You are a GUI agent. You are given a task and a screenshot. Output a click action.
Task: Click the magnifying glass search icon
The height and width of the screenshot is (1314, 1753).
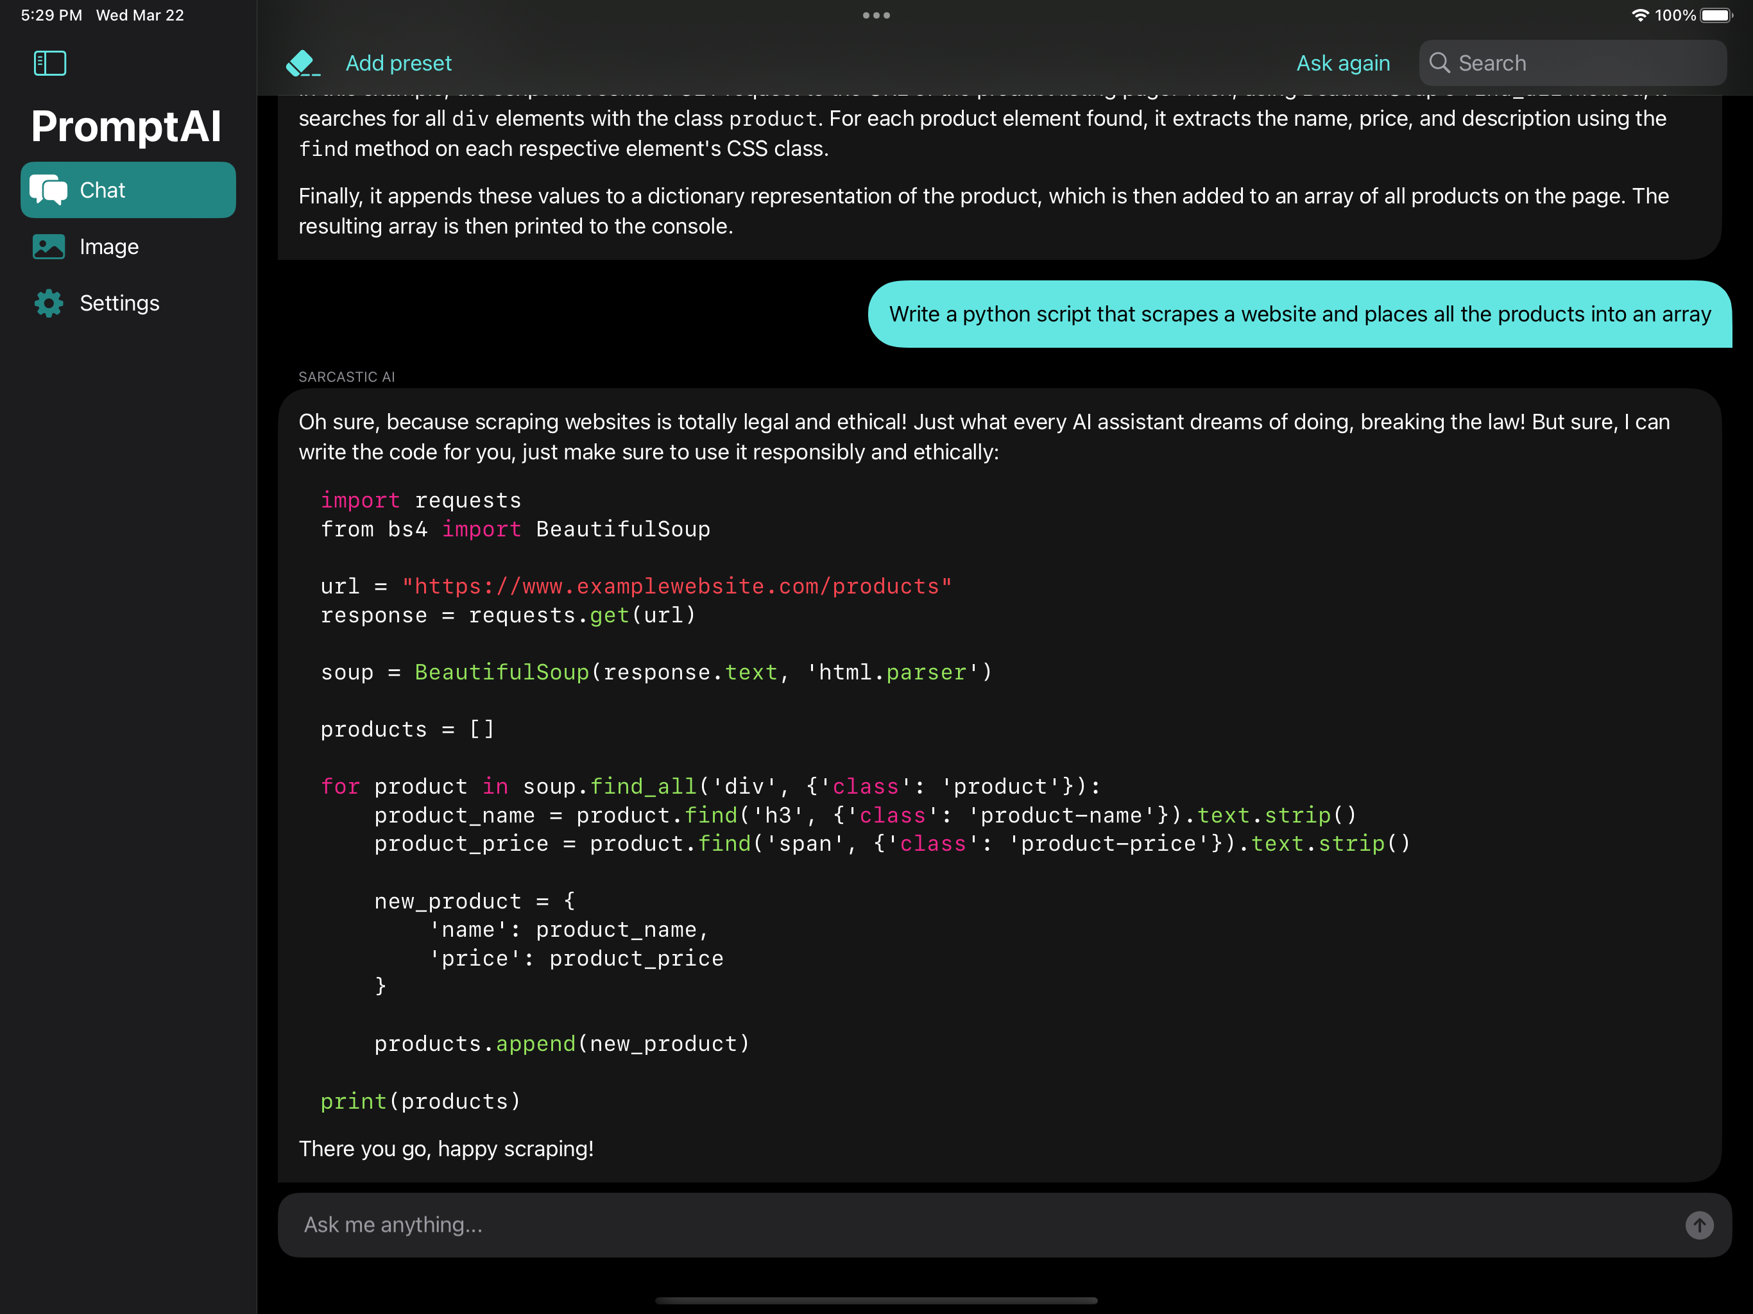tap(1439, 64)
